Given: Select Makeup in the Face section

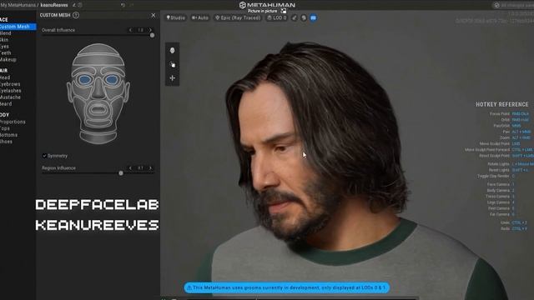Looking at the screenshot, I should coord(8,59).
